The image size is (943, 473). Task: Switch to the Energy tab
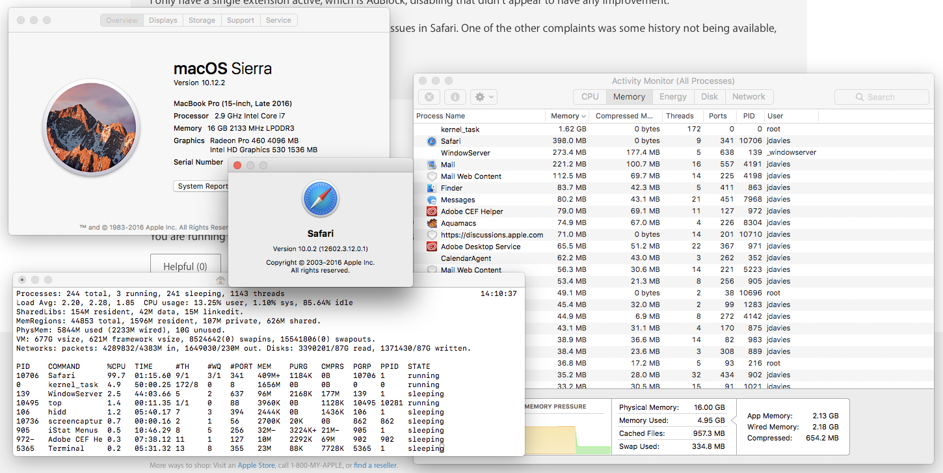[672, 96]
